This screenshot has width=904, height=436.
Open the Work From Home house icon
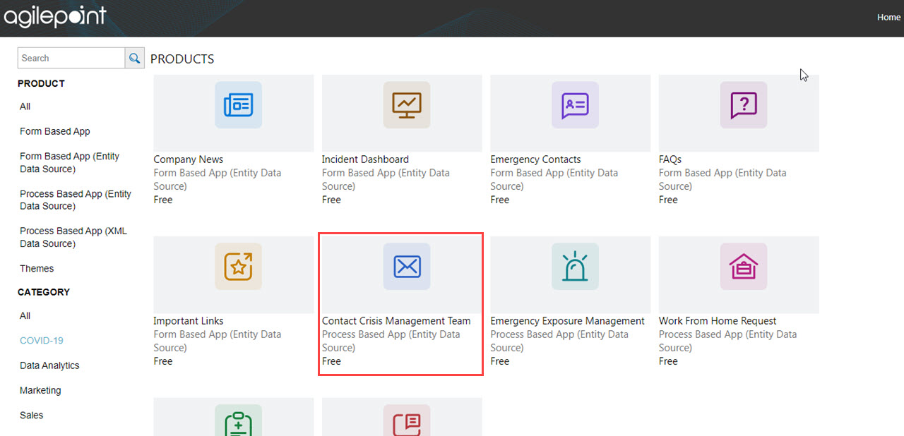tap(744, 267)
